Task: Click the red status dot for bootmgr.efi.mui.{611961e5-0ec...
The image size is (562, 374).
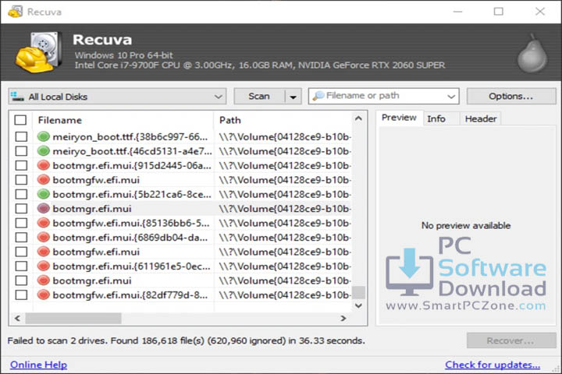Action: pyautogui.click(x=44, y=266)
